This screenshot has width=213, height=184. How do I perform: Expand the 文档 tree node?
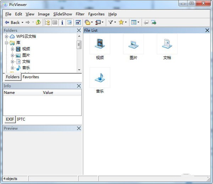pyautogui.click(x=12, y=61)
